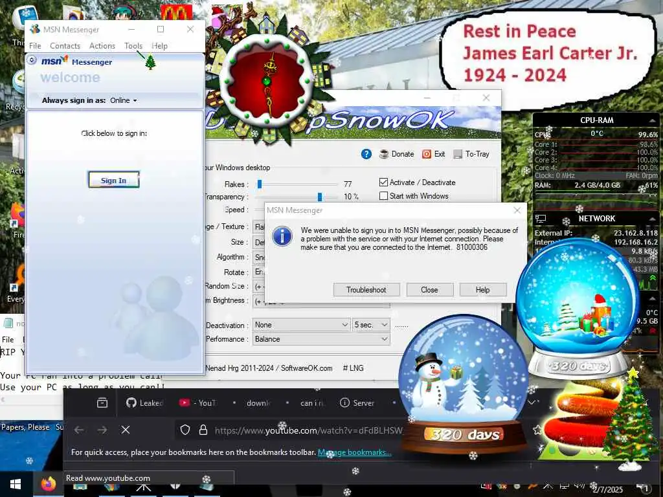663x497 pixels.
Task: Click the Close button in error dialog
Action: pos(430,290)
